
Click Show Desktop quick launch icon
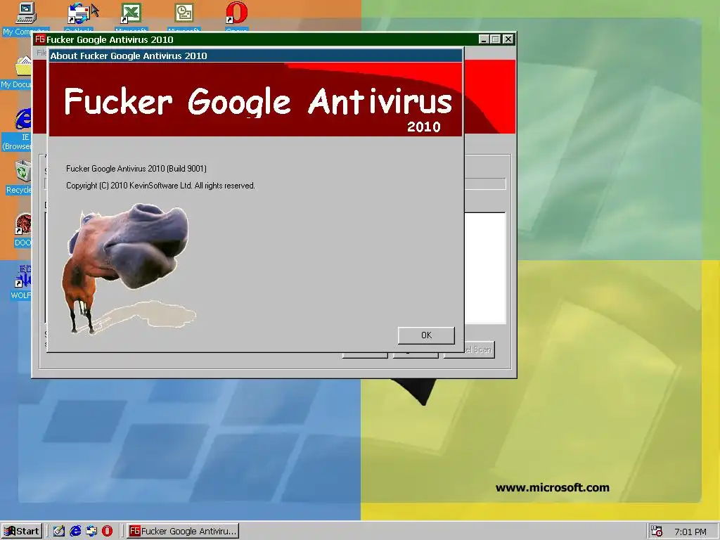pyautogui.click(x=59, y=532)
